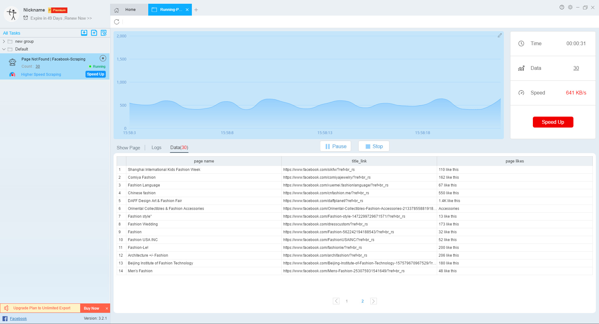599x324 pixels.
Task: Click the Data chart icon
Action: [x=521, y=68]
